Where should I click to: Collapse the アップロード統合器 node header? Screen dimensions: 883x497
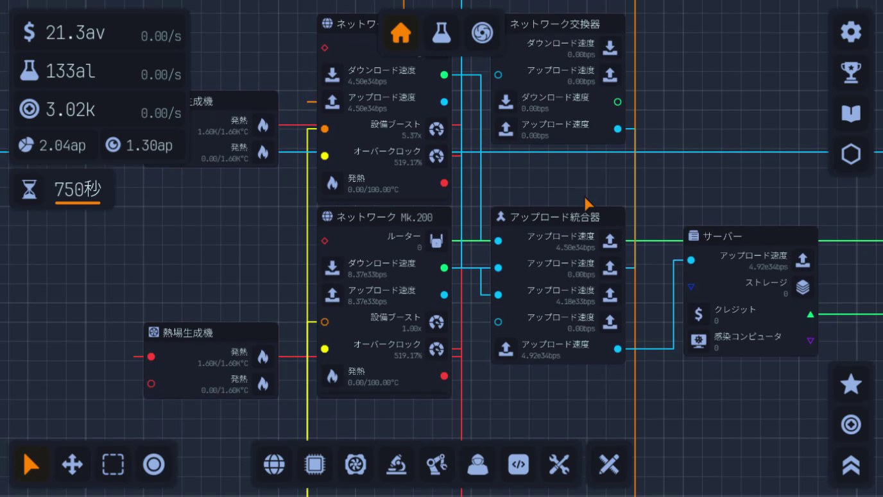[558, 216]
